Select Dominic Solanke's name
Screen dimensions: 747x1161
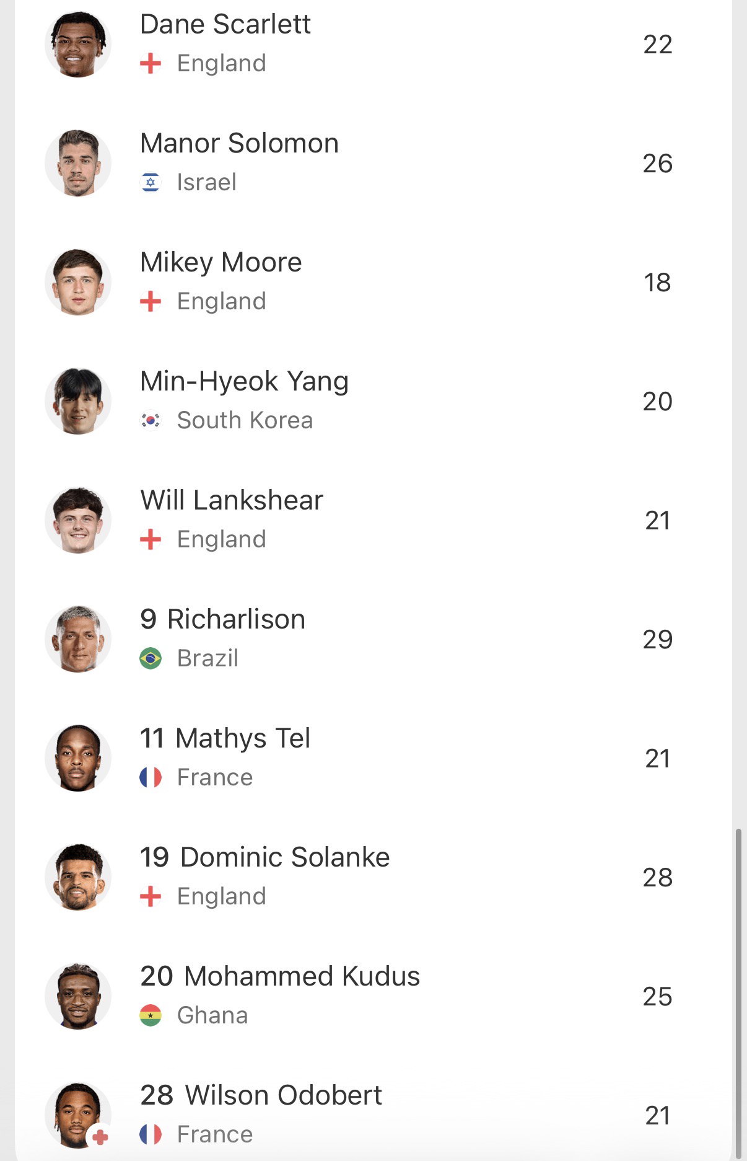285,857
